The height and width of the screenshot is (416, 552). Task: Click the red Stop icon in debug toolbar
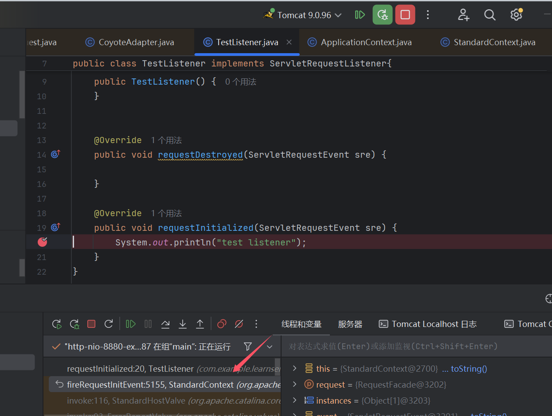coord(91,324)
